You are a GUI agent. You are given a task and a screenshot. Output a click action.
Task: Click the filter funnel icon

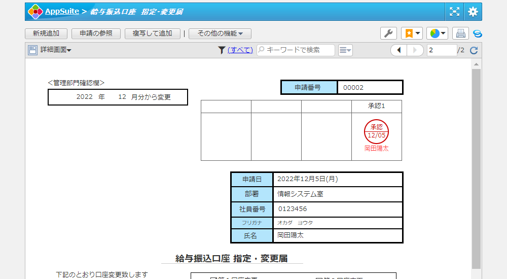click(x=222, y=50)
